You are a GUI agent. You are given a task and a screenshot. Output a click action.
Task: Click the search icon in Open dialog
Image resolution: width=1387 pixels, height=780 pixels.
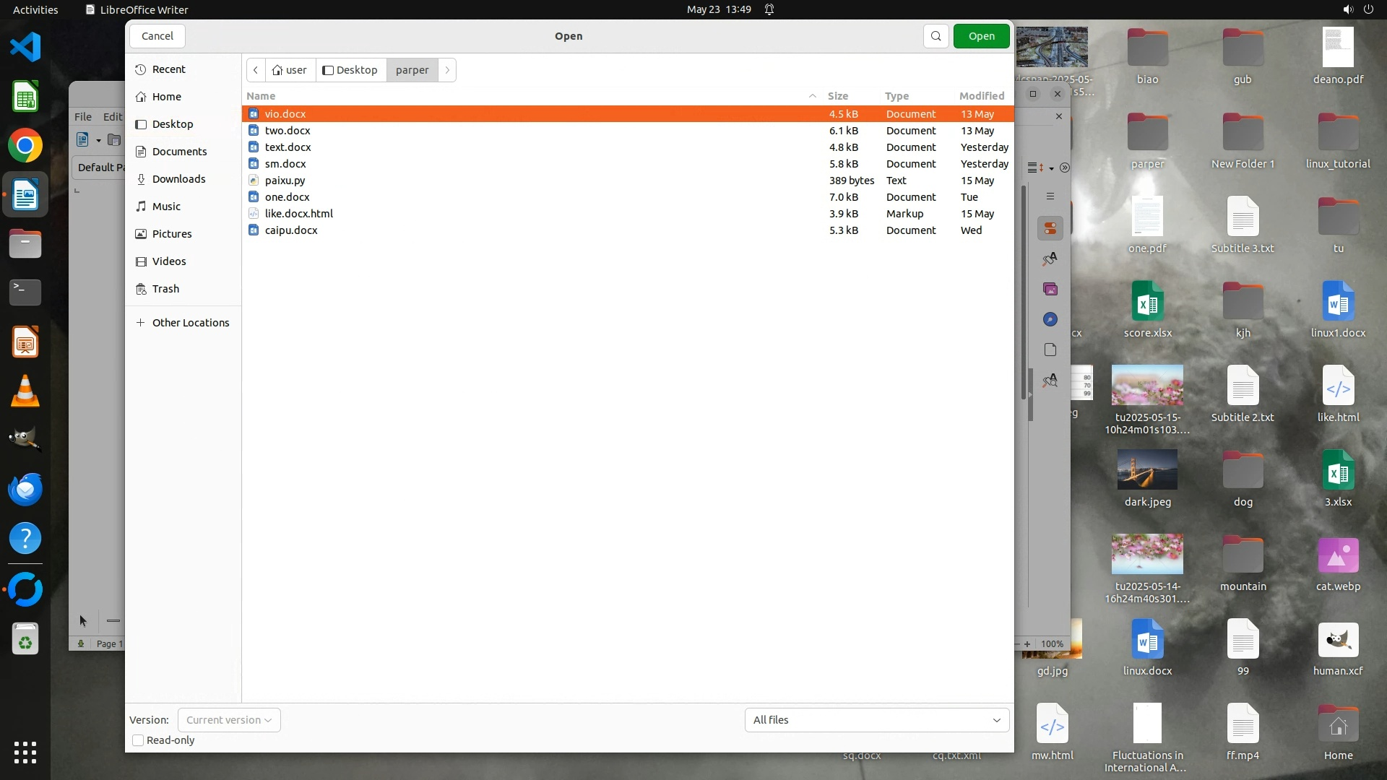coord(936,36)
